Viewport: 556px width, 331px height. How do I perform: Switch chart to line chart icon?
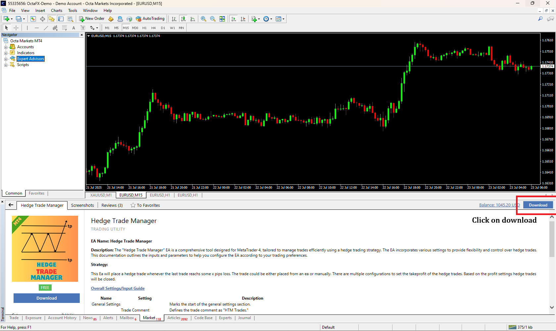(193, 19)
